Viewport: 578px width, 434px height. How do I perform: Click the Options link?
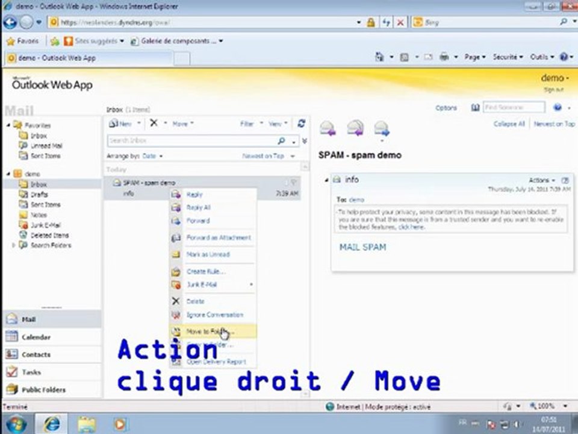coord(446,108)
